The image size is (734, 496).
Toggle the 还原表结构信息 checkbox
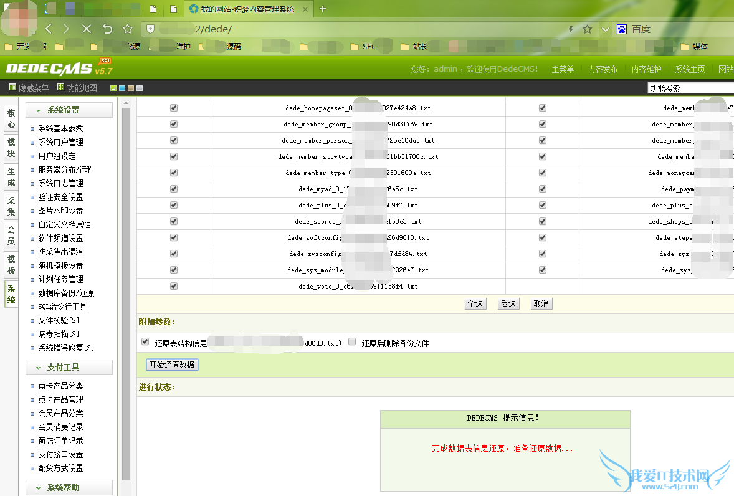pyautogui.click(x=145, y=341)
